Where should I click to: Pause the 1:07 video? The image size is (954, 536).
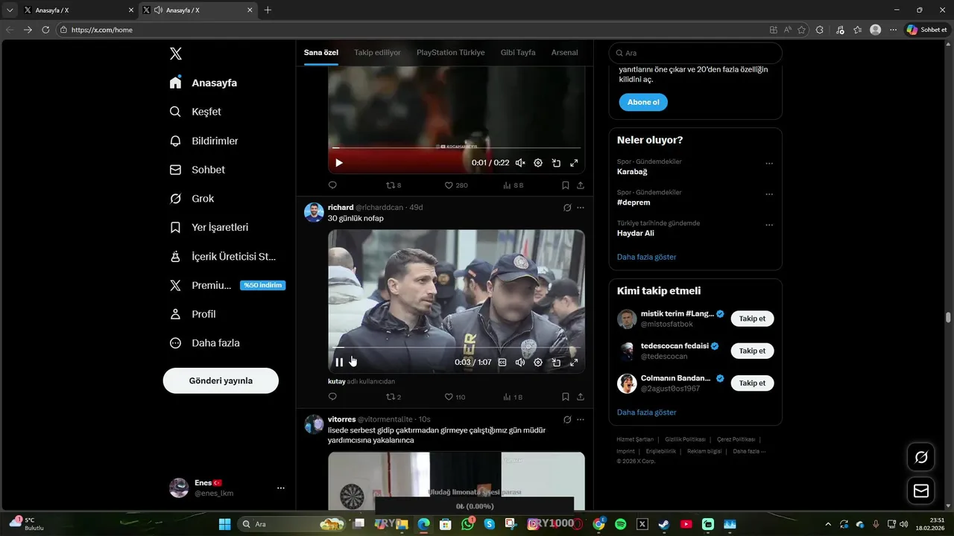(x=339, y=363)
